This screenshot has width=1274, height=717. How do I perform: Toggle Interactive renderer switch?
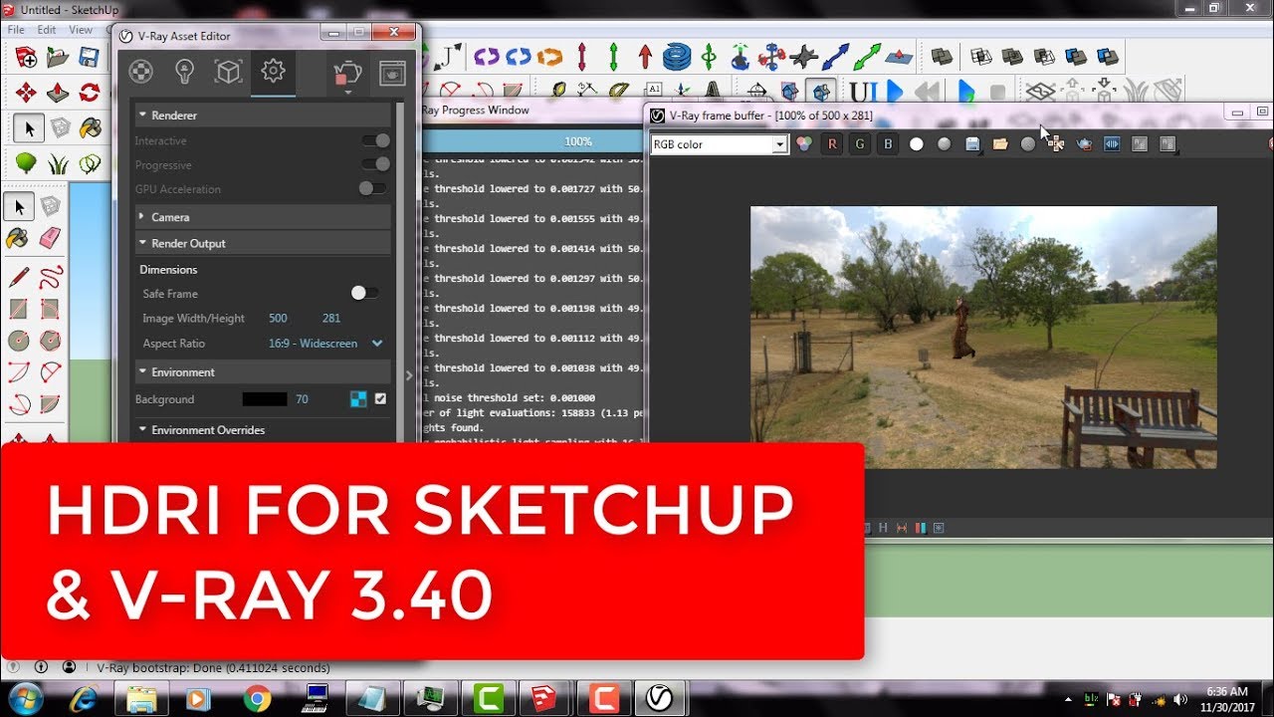pos(375,141)
